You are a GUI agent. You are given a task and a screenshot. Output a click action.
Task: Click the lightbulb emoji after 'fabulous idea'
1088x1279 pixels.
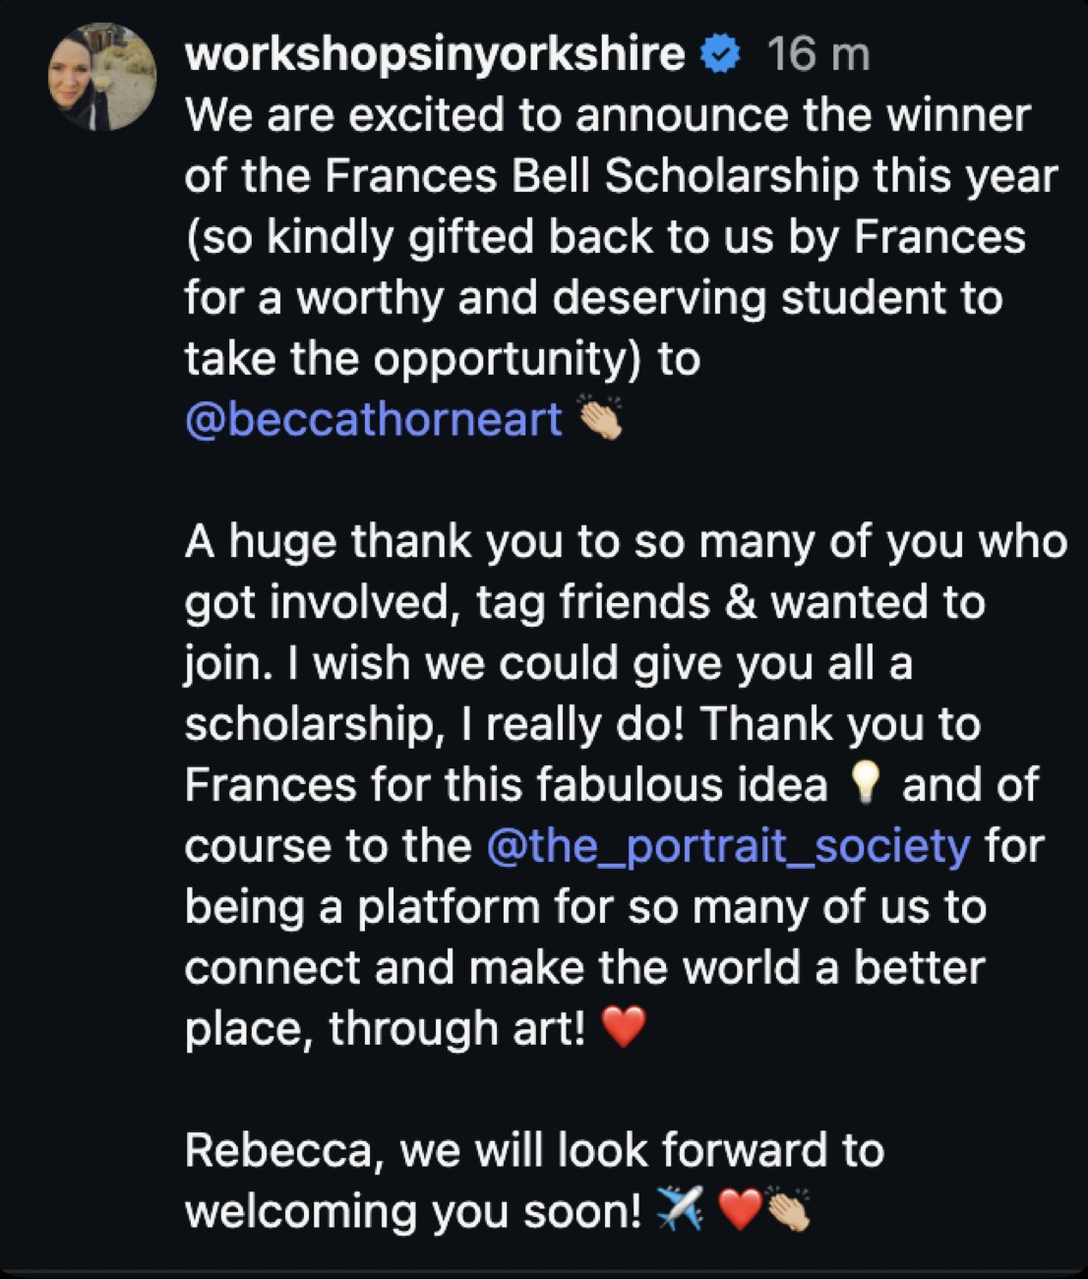point(863,786)
